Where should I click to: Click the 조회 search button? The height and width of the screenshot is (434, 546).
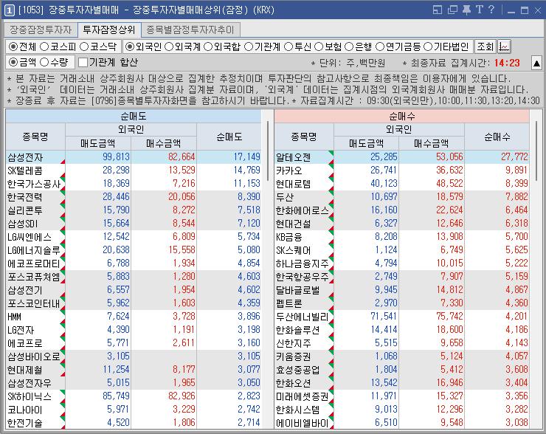485,46
